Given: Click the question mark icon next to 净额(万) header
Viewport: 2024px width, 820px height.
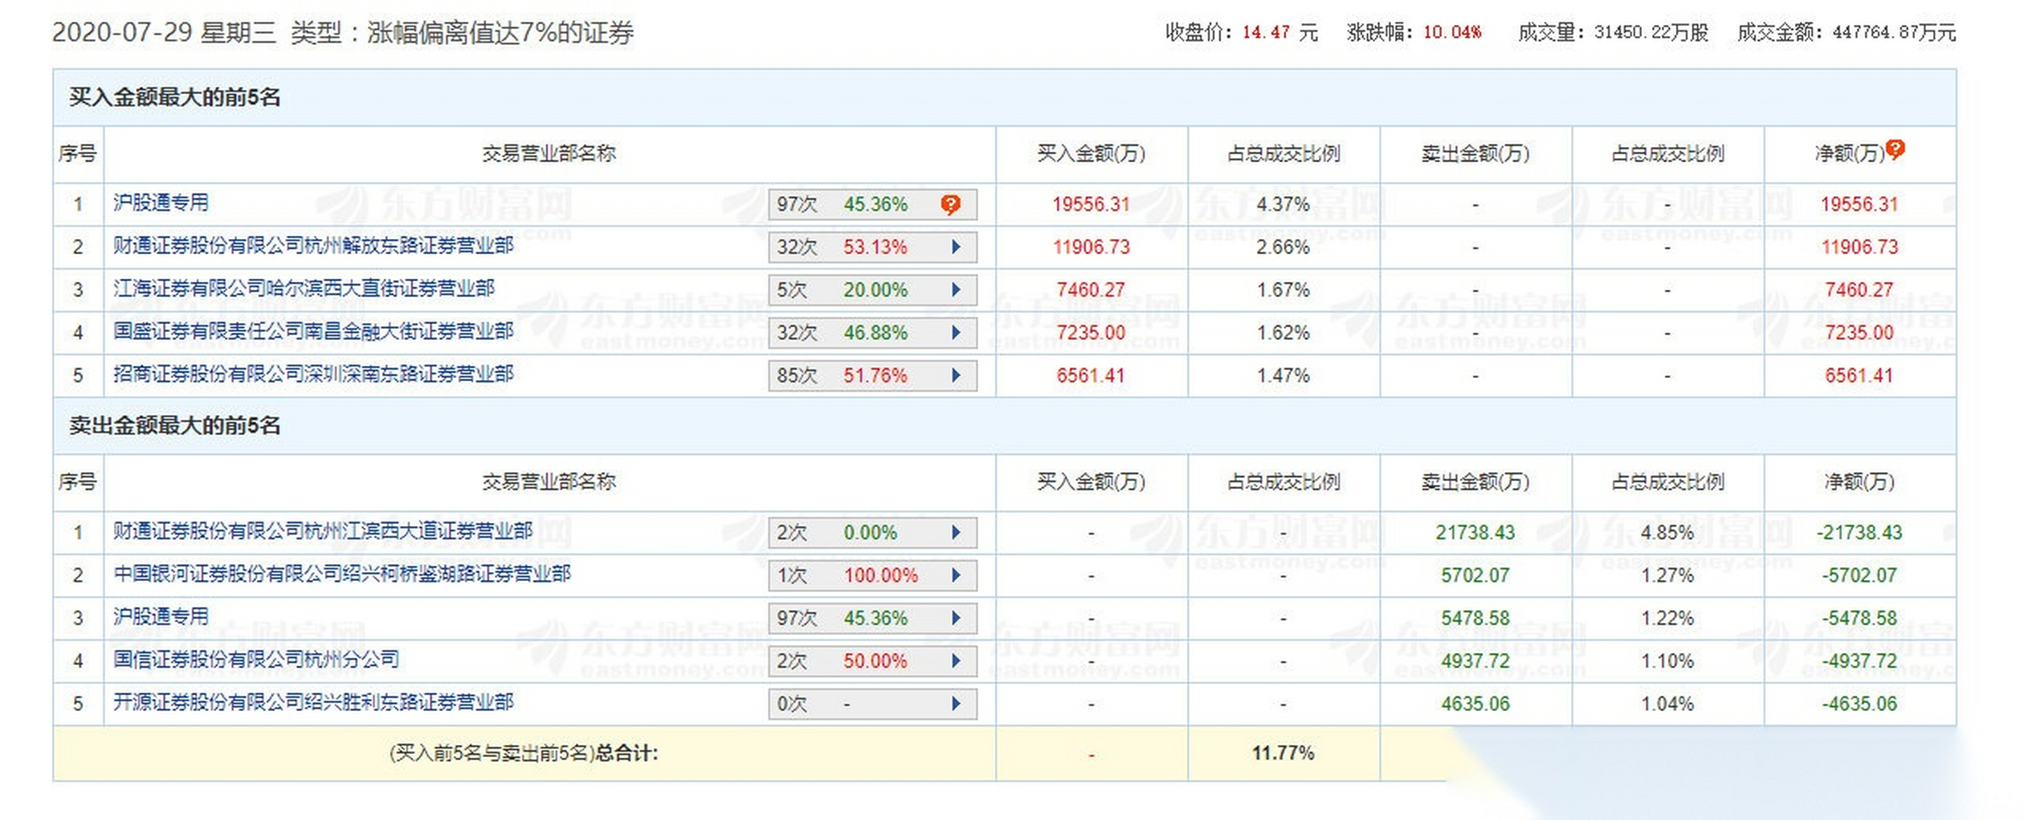Looking at the screenshot, I should 1895,149.
